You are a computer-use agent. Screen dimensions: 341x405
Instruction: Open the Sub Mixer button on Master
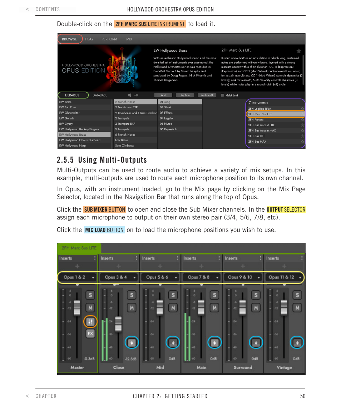[90, 322]
